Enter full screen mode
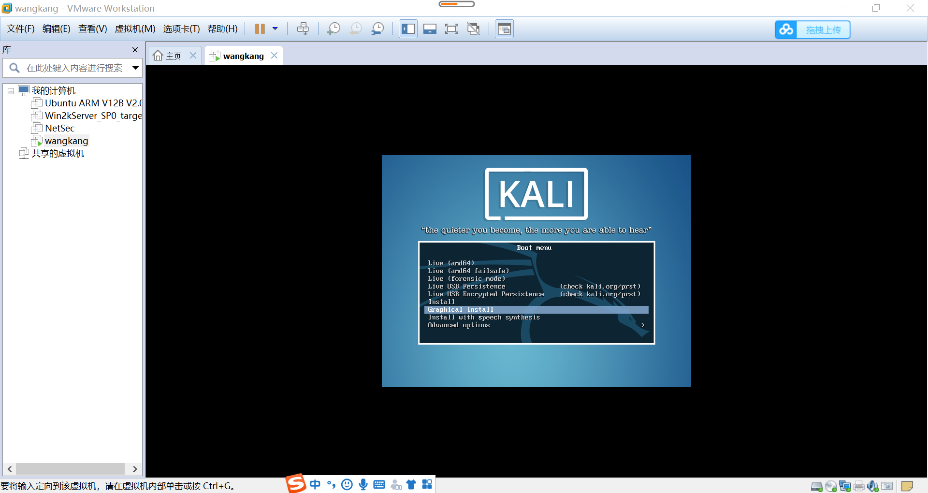This screenshot has width=928, height=493. coord(451,29)
